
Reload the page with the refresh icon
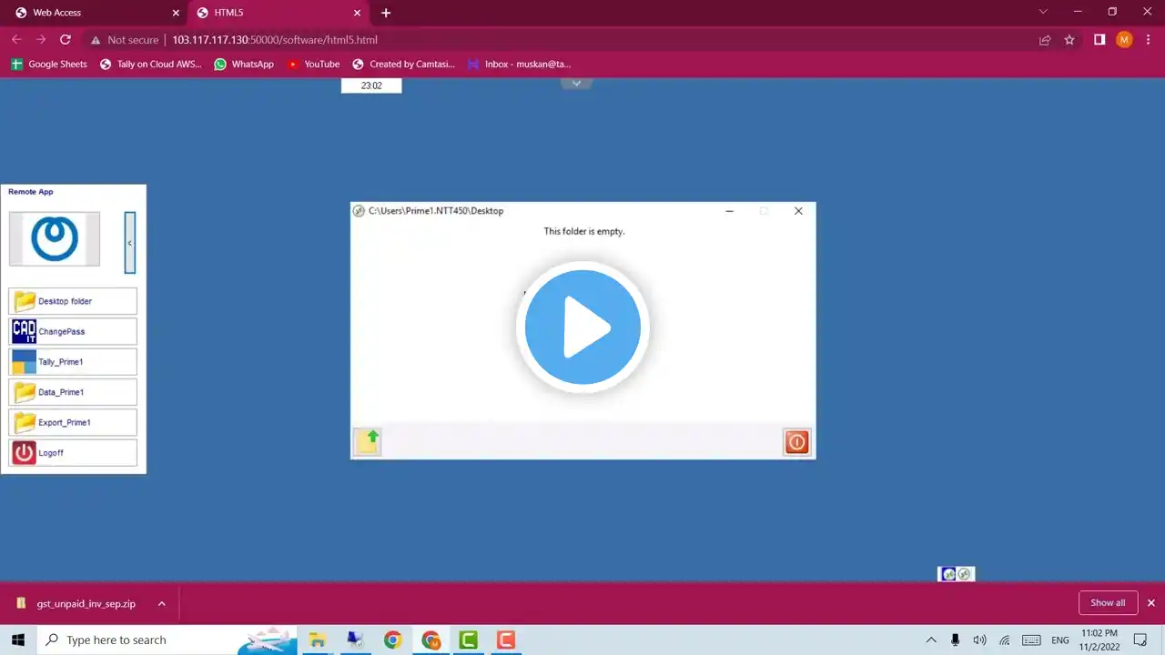[x=66, y=40]
